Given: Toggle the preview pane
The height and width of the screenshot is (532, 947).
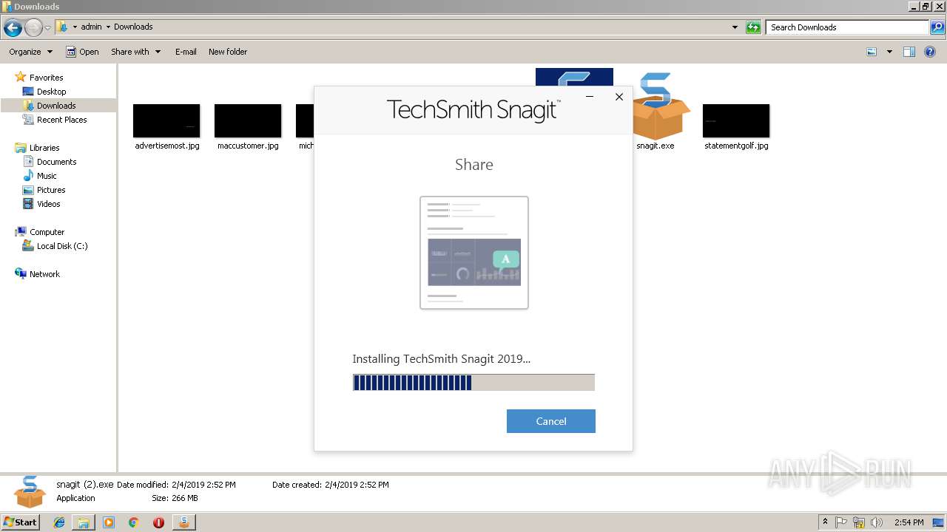Looking at the screenshot, I should coord(909,52).
